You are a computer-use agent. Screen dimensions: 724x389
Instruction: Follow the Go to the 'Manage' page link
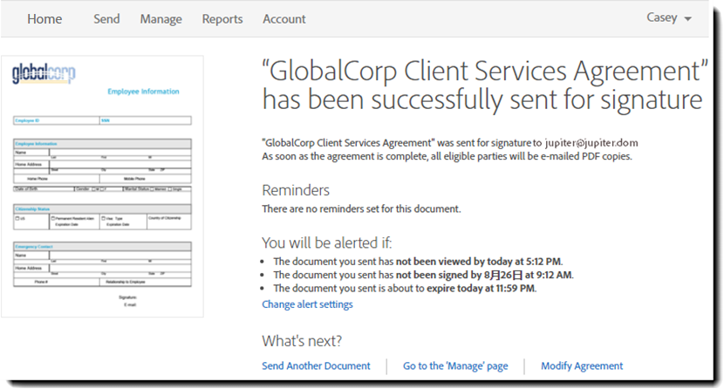[x=455, y=366]
